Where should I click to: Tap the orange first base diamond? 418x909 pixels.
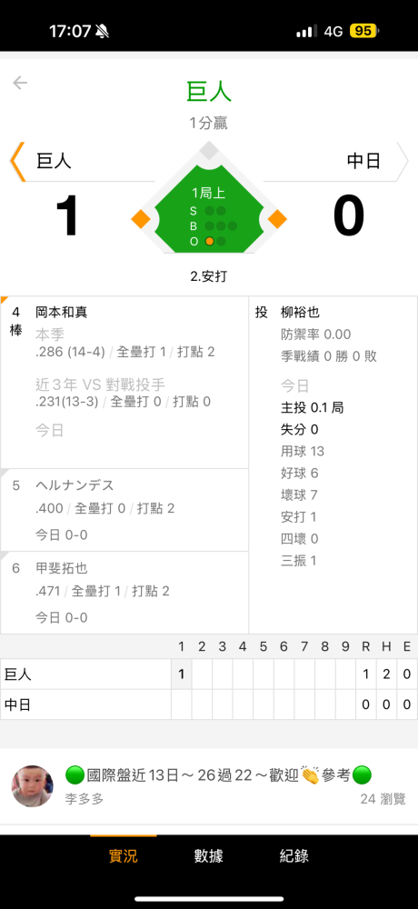(277, 220)
